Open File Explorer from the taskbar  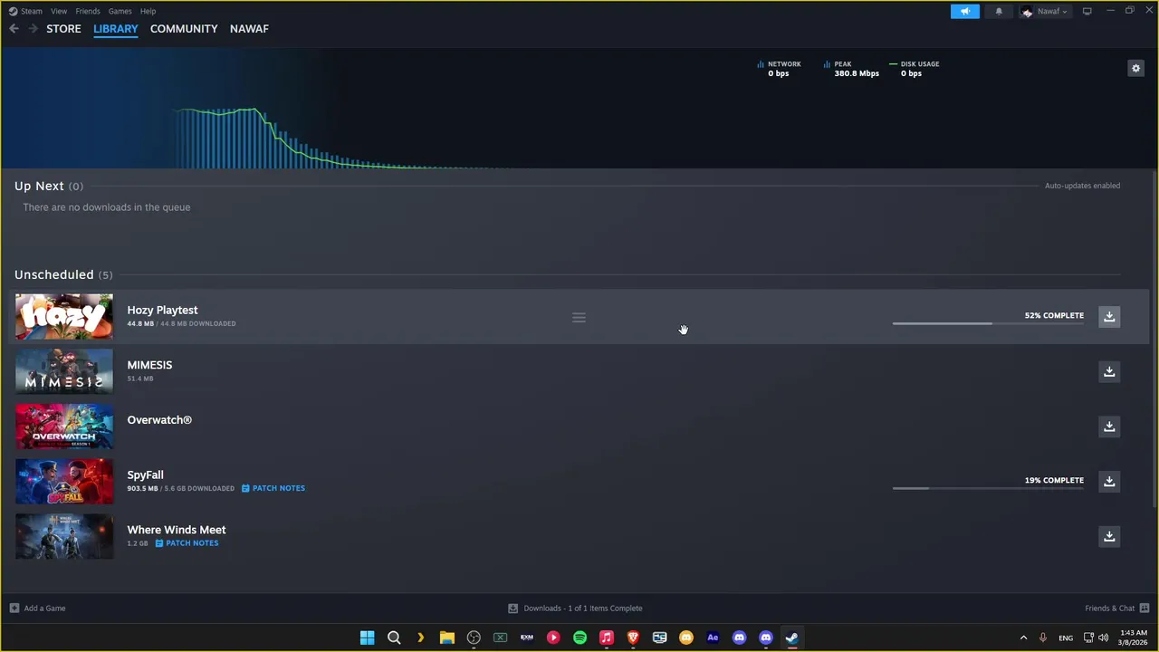point(446,638)
